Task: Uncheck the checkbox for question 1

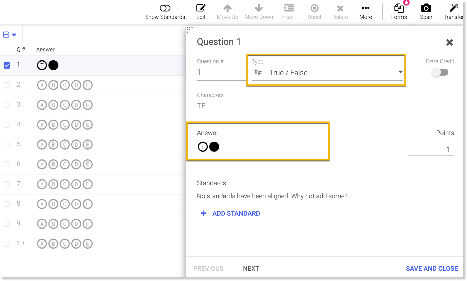Action: point(7,65)
